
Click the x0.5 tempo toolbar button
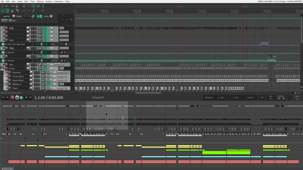pyautogui.click(x=24, y=11)
